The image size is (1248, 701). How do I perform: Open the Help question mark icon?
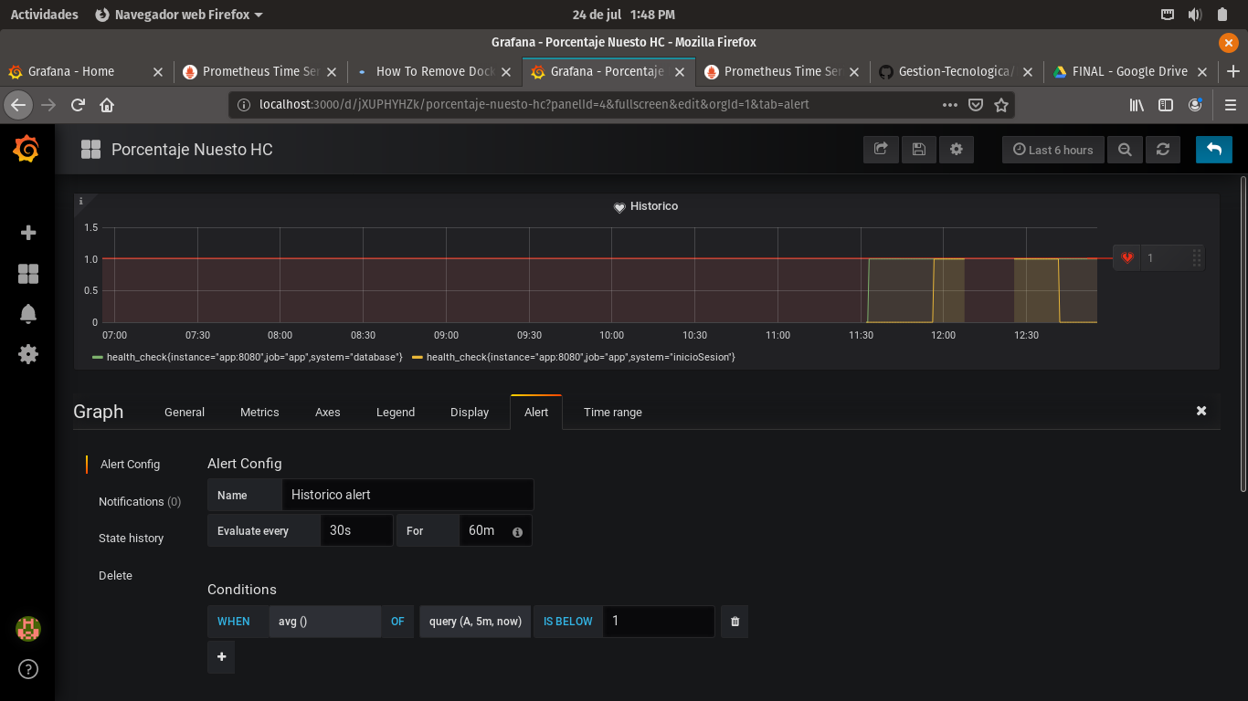pyautogui.click(x=28, y=670)
